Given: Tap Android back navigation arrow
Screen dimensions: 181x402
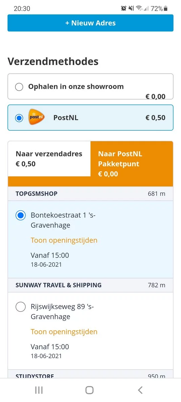Looking at the screenshot, I should tap(140, 390).
